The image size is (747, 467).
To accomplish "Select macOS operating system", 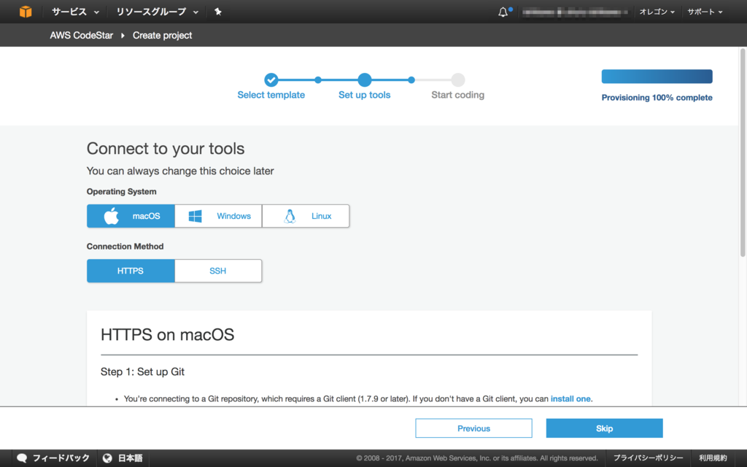I will pos(131,216).
